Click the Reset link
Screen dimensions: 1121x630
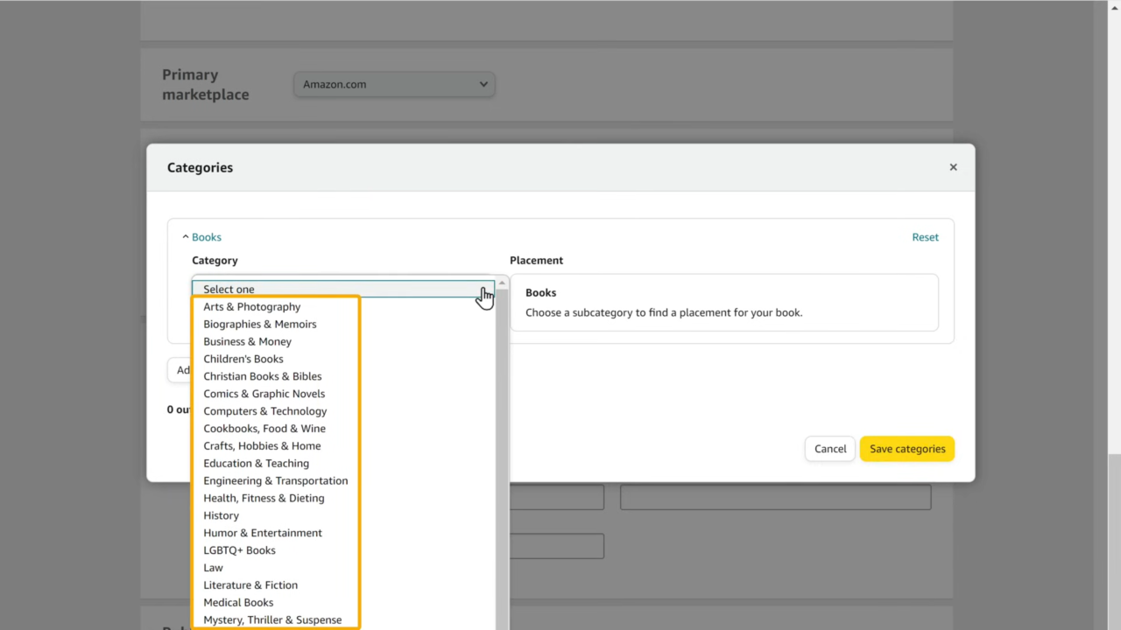click(x=925, y=237)
